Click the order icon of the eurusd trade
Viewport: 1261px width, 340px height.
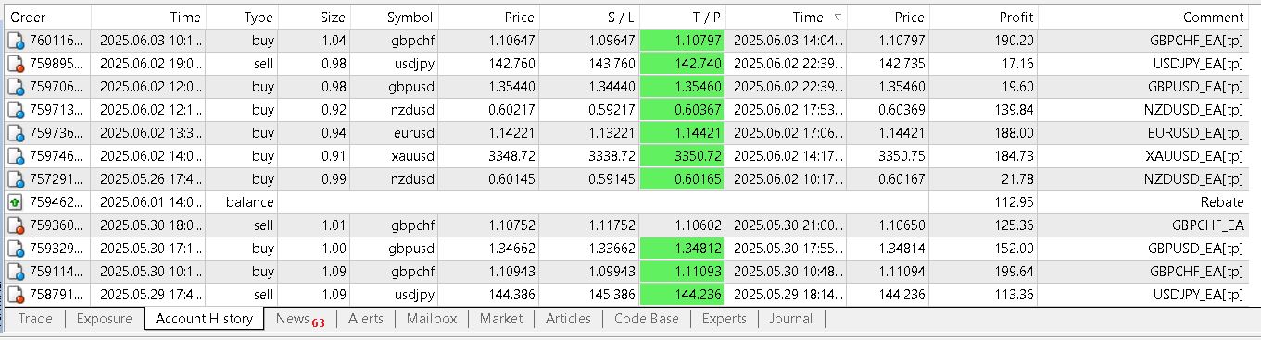click(x=16, y=133)
